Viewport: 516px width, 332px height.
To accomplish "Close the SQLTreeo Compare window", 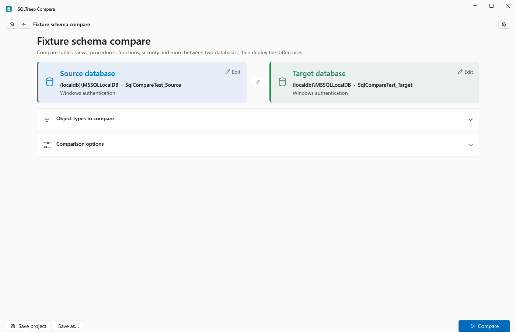I will tap(508, 6).
